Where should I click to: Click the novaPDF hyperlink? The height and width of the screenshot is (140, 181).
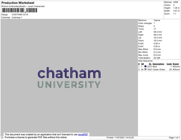pos(83,135)
